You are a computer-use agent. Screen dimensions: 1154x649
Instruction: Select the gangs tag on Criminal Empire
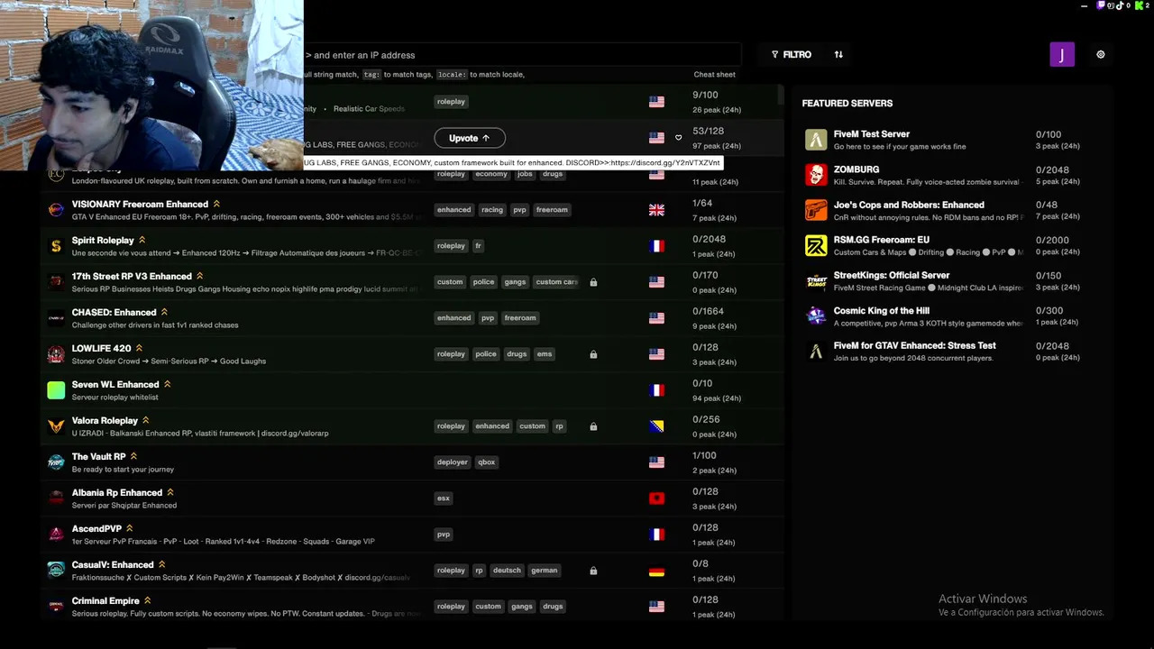point(522,607)
